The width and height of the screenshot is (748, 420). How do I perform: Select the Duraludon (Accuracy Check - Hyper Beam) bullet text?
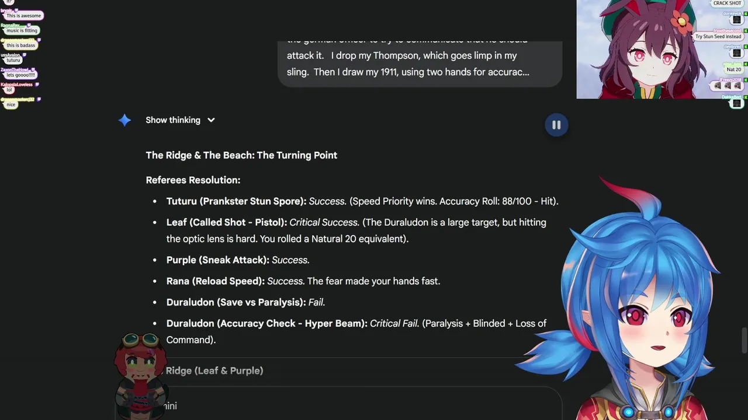[x=356, y=331]
